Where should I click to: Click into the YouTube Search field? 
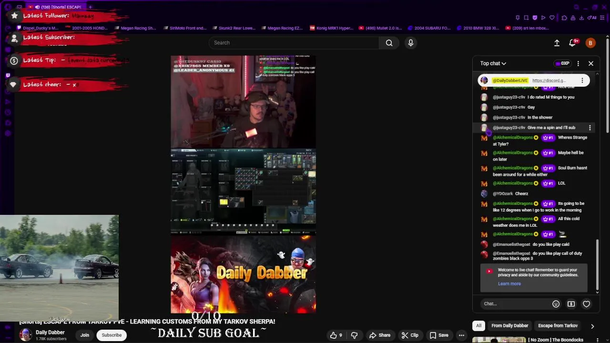coord(294,43)
